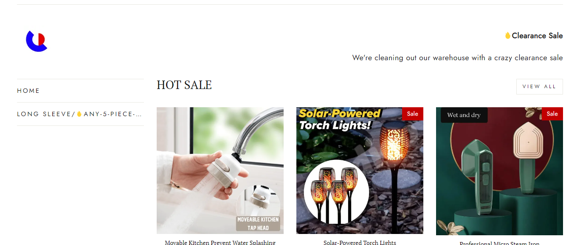Click the HOT SALE section heading
The image size is (580, 245).
pyautogui.click(x=184, y=85)
